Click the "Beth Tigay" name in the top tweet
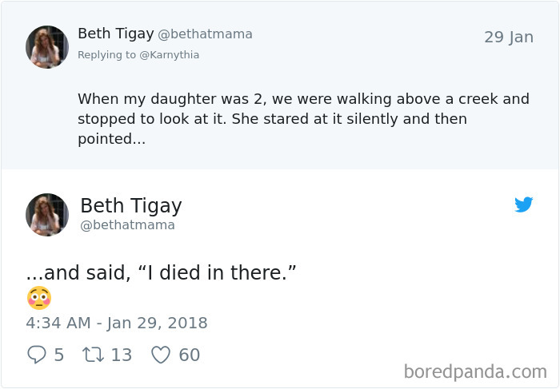 coord(114,34)
